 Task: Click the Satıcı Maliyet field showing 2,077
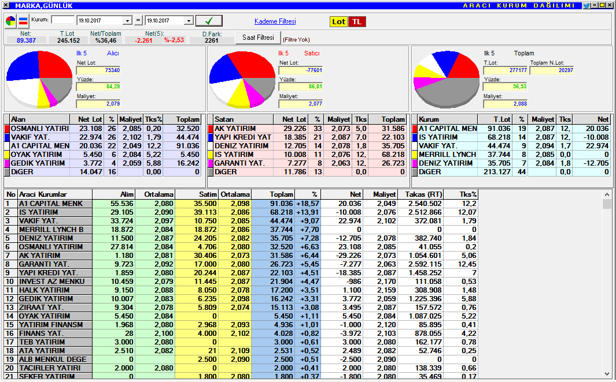pos(301,104)
